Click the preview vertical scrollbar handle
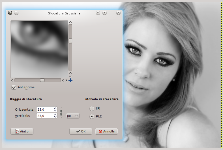Screen dimensions: 223x150 pyautogui.click(x=70, y=41)
